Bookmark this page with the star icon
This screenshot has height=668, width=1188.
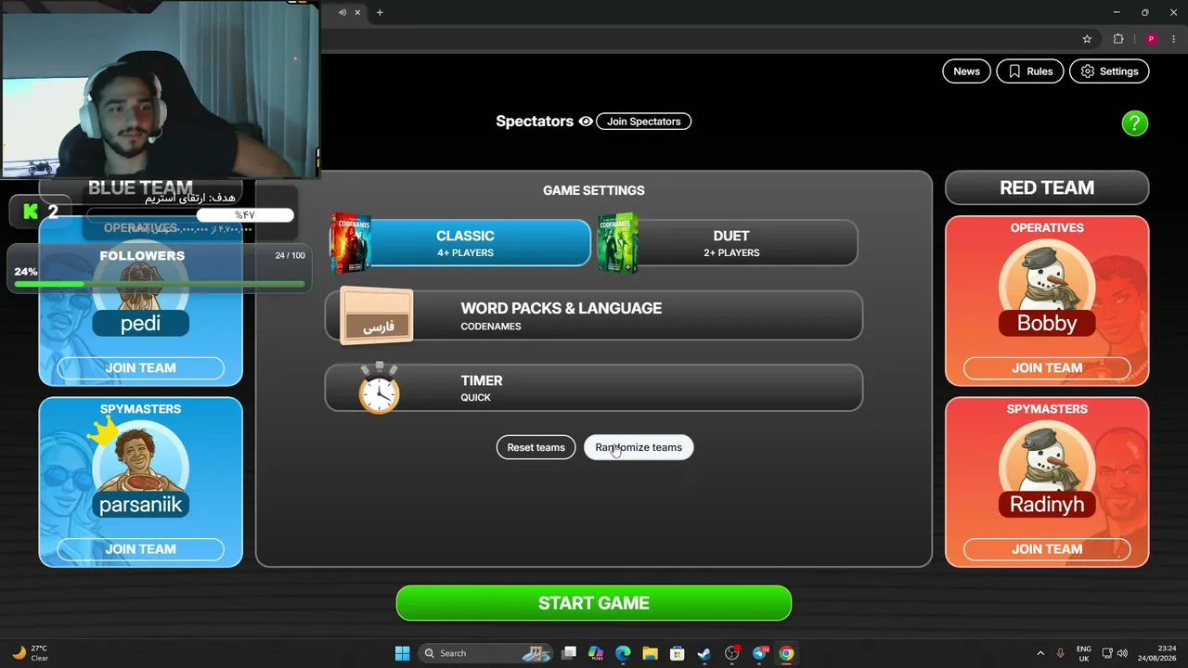point(1087,39)
